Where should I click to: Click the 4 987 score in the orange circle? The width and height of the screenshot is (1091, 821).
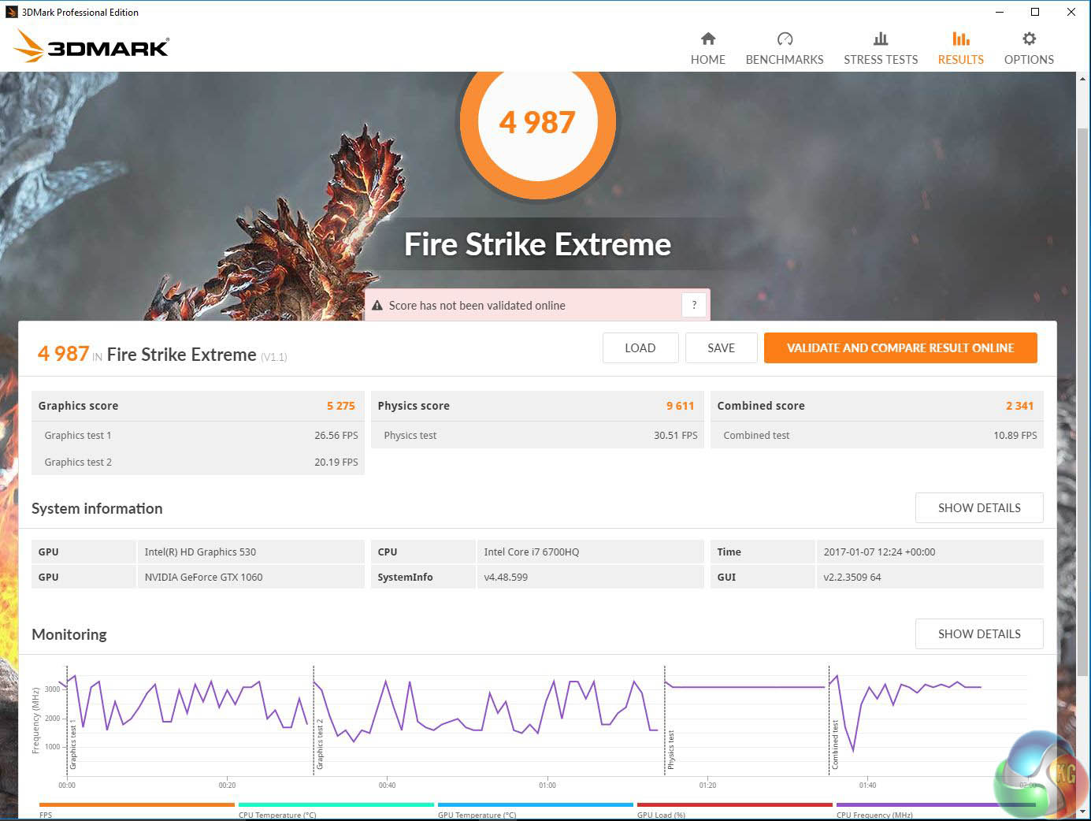point(537,122)
